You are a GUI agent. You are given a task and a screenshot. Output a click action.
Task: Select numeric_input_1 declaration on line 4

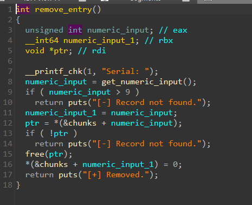99,40
